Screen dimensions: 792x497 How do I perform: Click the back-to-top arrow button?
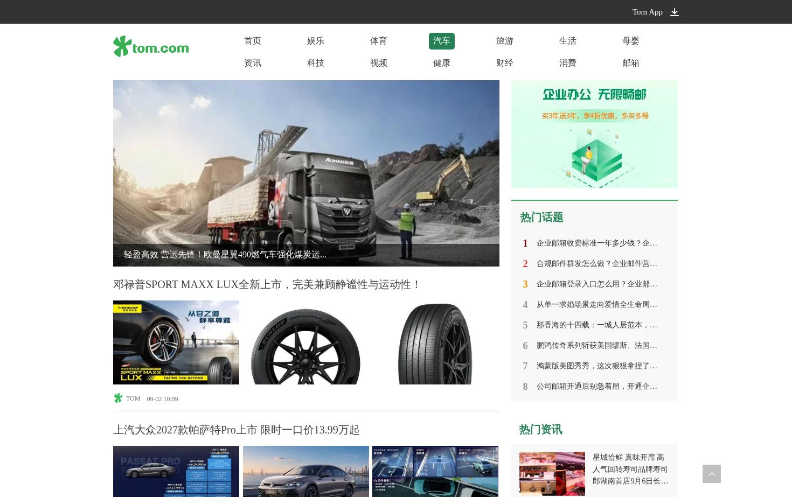click(712, 474)
